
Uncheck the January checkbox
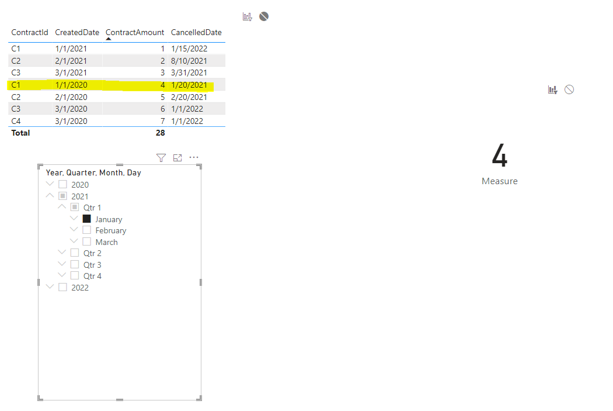click(87, 219)
